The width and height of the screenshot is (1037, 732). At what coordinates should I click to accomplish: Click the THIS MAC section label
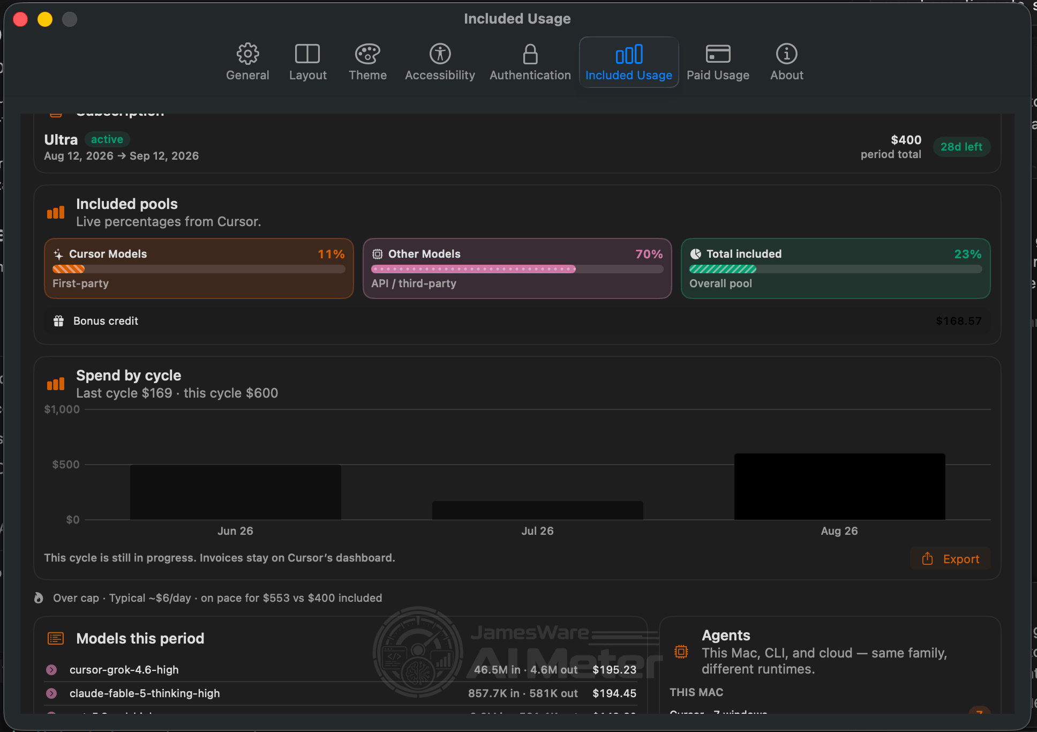tap(696, 692)
